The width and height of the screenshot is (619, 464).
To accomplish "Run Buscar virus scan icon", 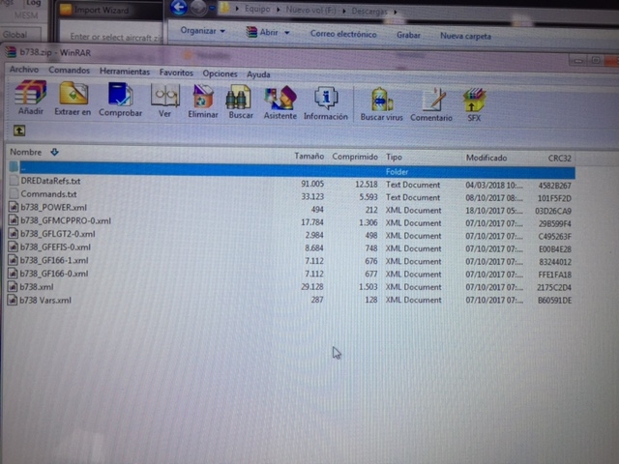I will point(381,100).
